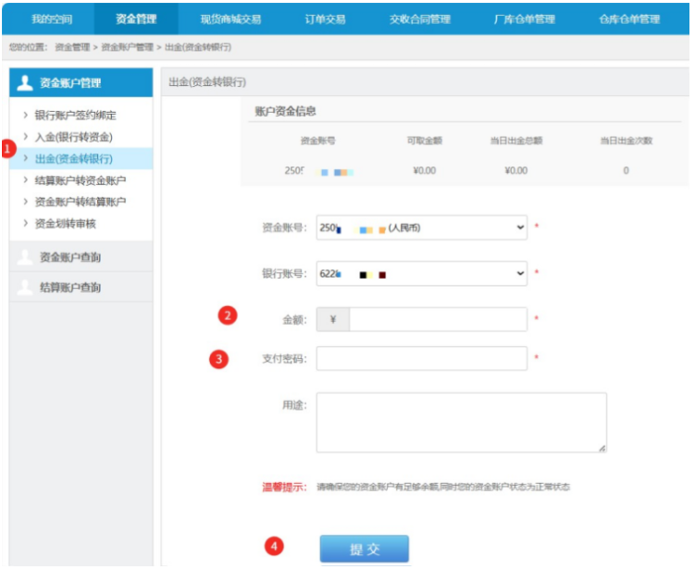Open 仓库仓单管理 tab

coord(629,19)
